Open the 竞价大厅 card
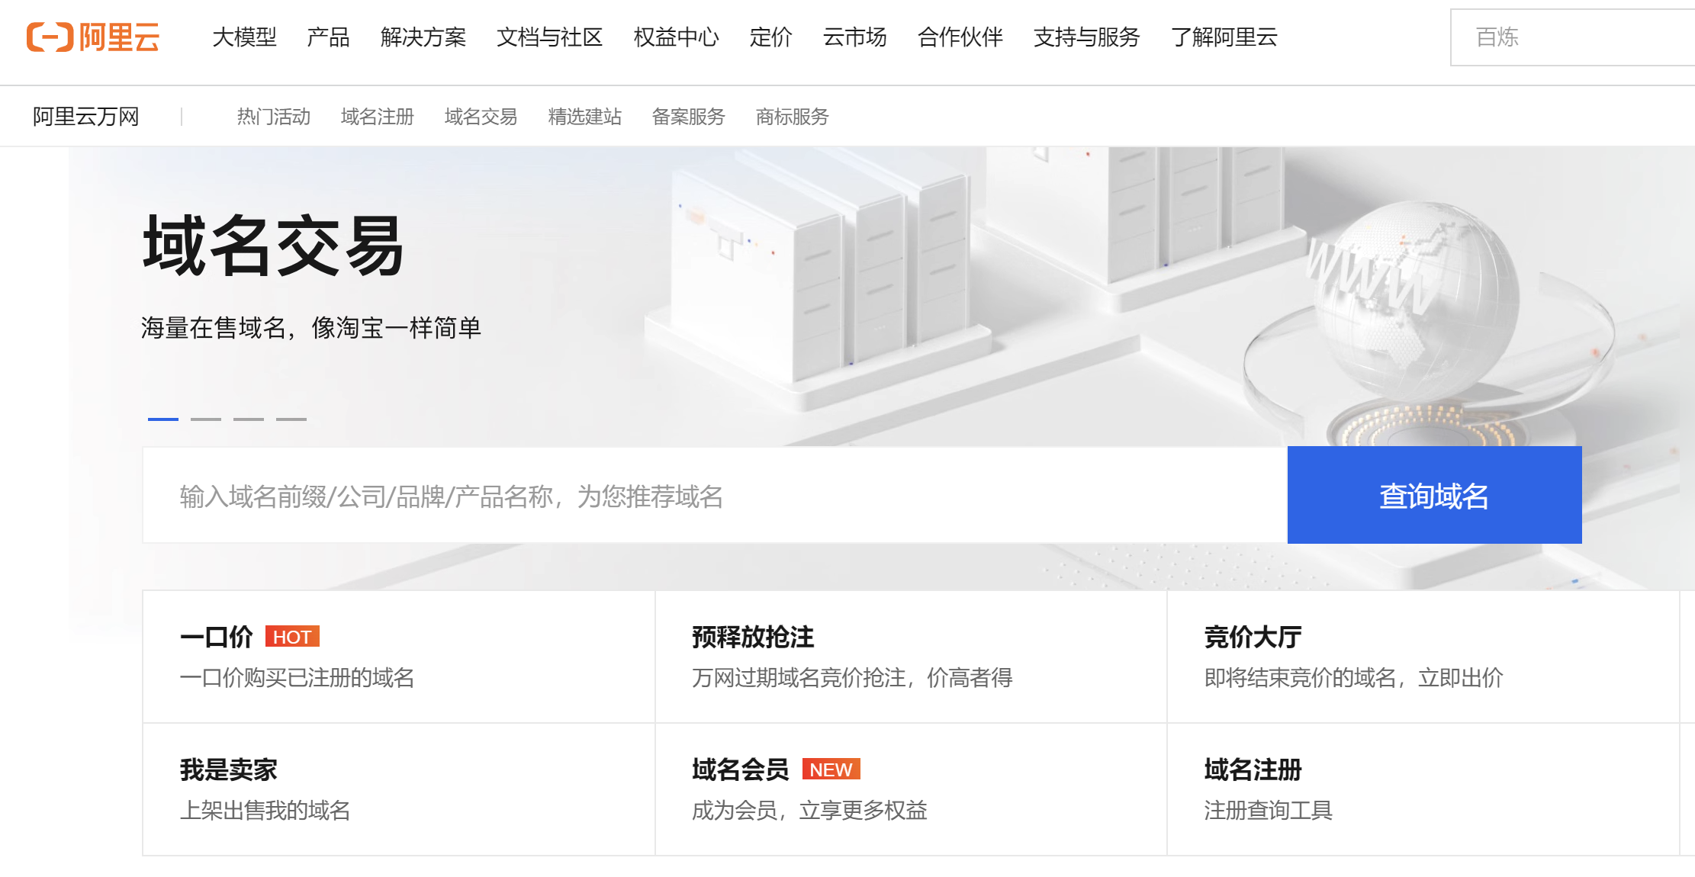The height and width of the screenshot is (877, 1695). [1423, 657]
